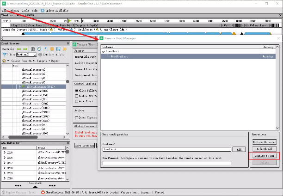Click the Add button beside Hostname

tap(239, 149)
